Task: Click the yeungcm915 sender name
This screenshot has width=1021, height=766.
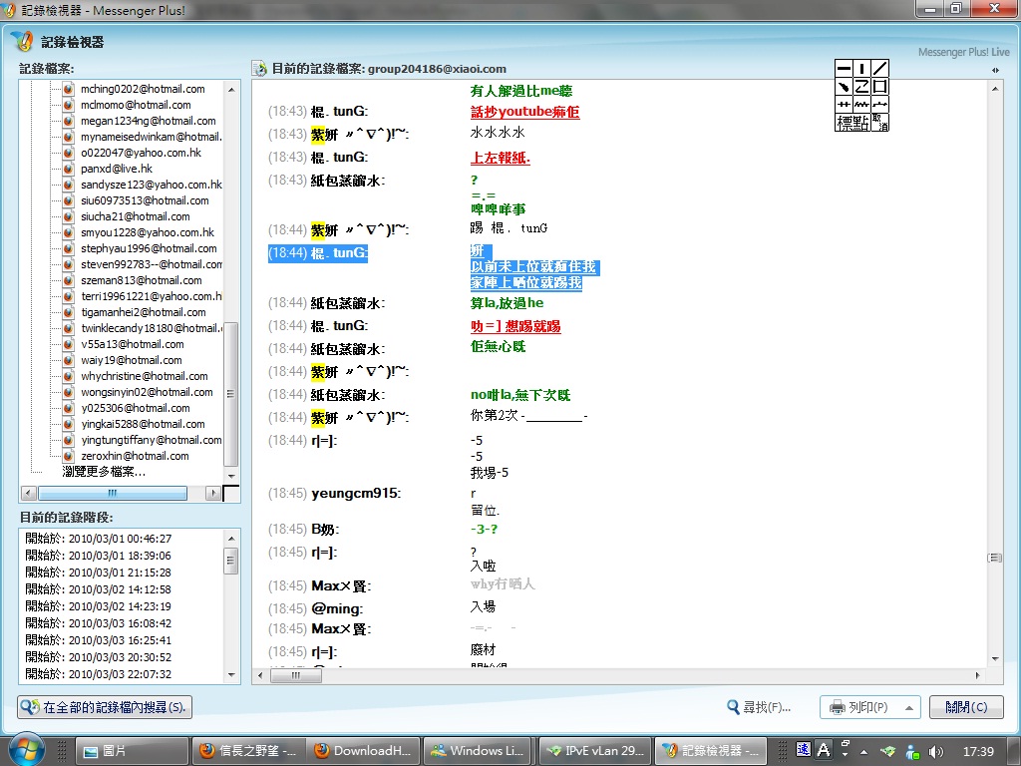Action: click(x=356, y=493)
